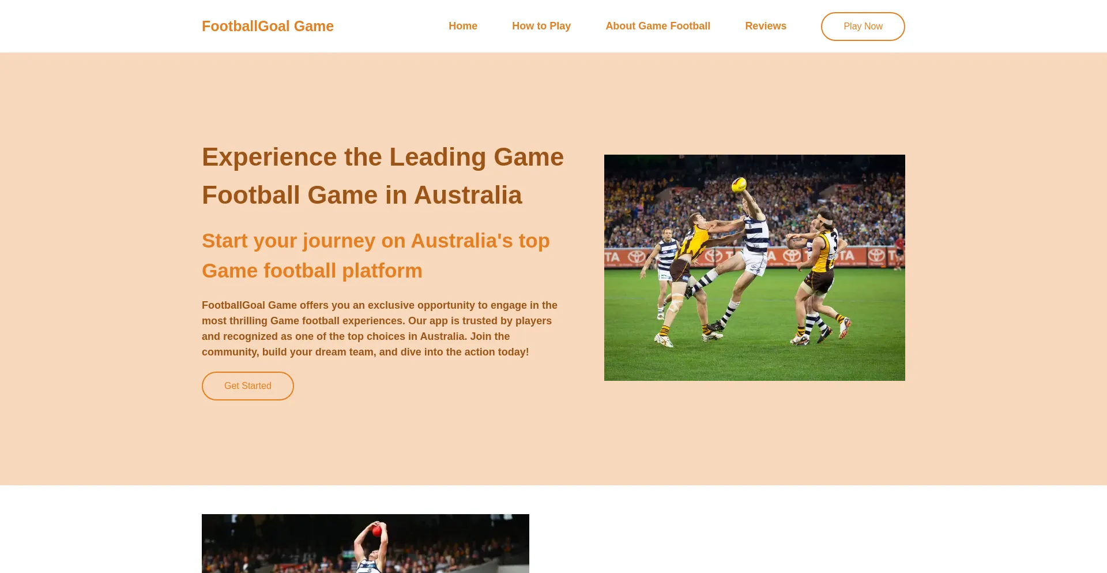Select the bottom player-catching-ball photo
1107x573 pixels.
coord(365,543)
